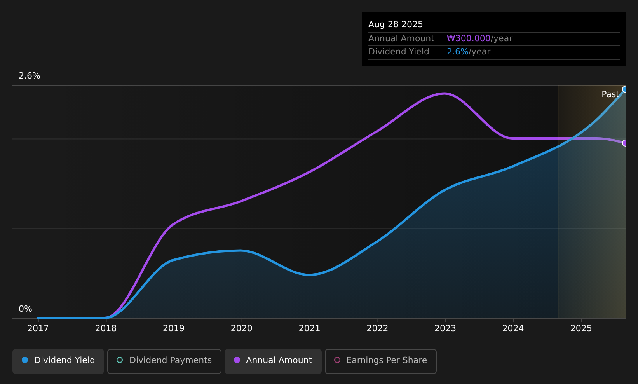The image size is (638, 384).
Task: Click the blue Dividend Yield endpoint marker
Action: point(625,89)
